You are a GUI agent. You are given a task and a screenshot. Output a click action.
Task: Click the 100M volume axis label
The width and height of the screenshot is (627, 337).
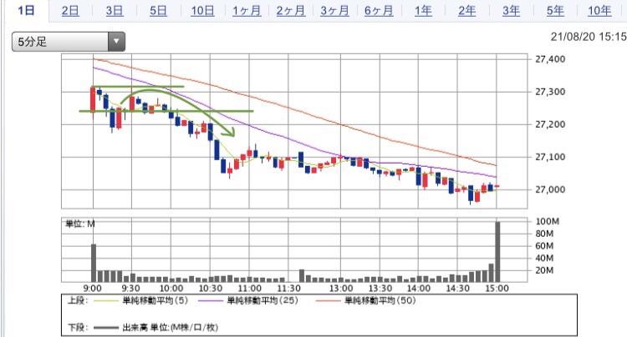[548, 221]
